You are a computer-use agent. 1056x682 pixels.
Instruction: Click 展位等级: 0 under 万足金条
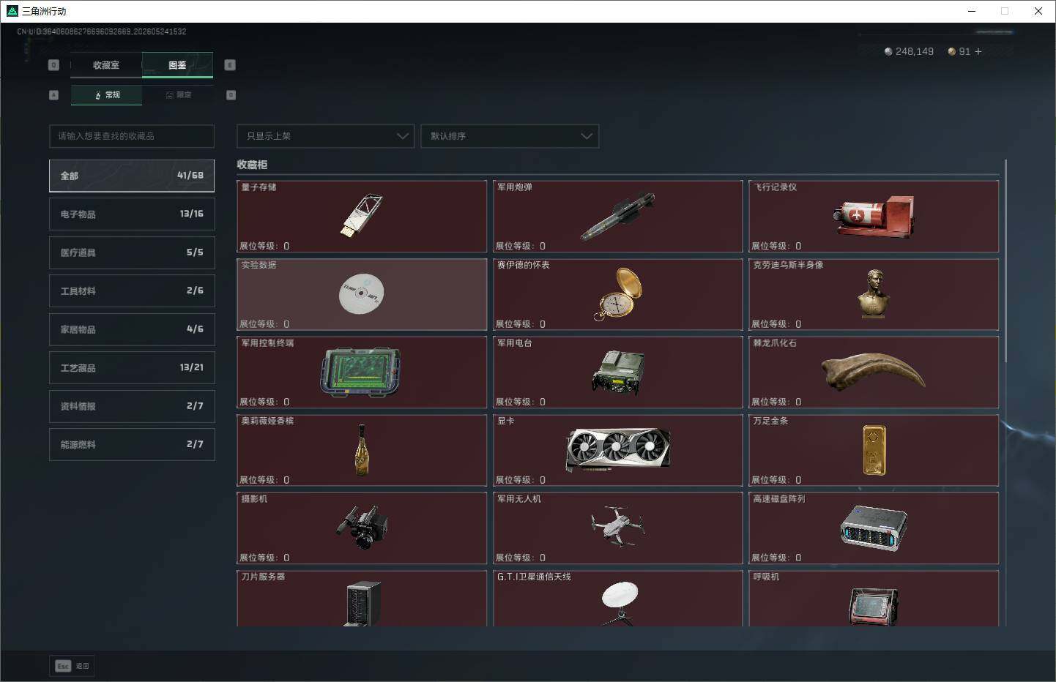[776, 480]
